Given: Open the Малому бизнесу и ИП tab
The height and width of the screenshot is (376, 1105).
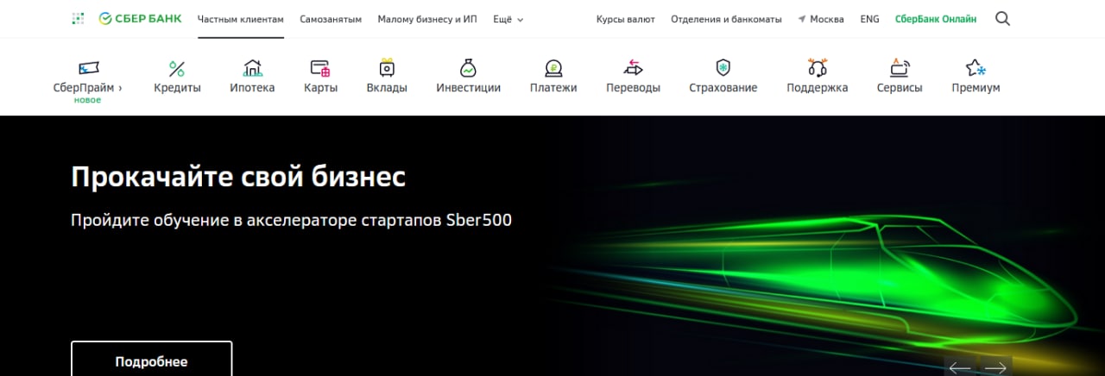Looking at the screenshot, I should pyautogui.click(x=427, y=19).
